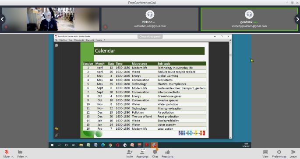This screenshot has height=159, width=300.
Task: Click Chrome icon in shared taskbar
Action: [x=110, y=145]
